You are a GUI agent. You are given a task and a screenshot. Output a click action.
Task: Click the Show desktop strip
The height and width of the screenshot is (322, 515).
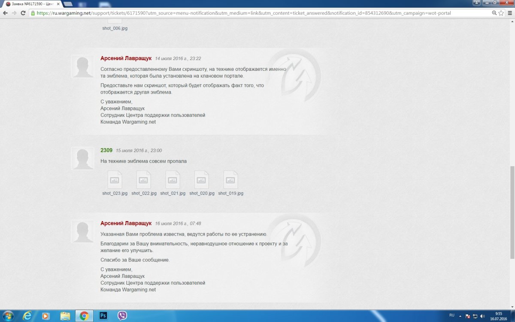tap(512, 316)
